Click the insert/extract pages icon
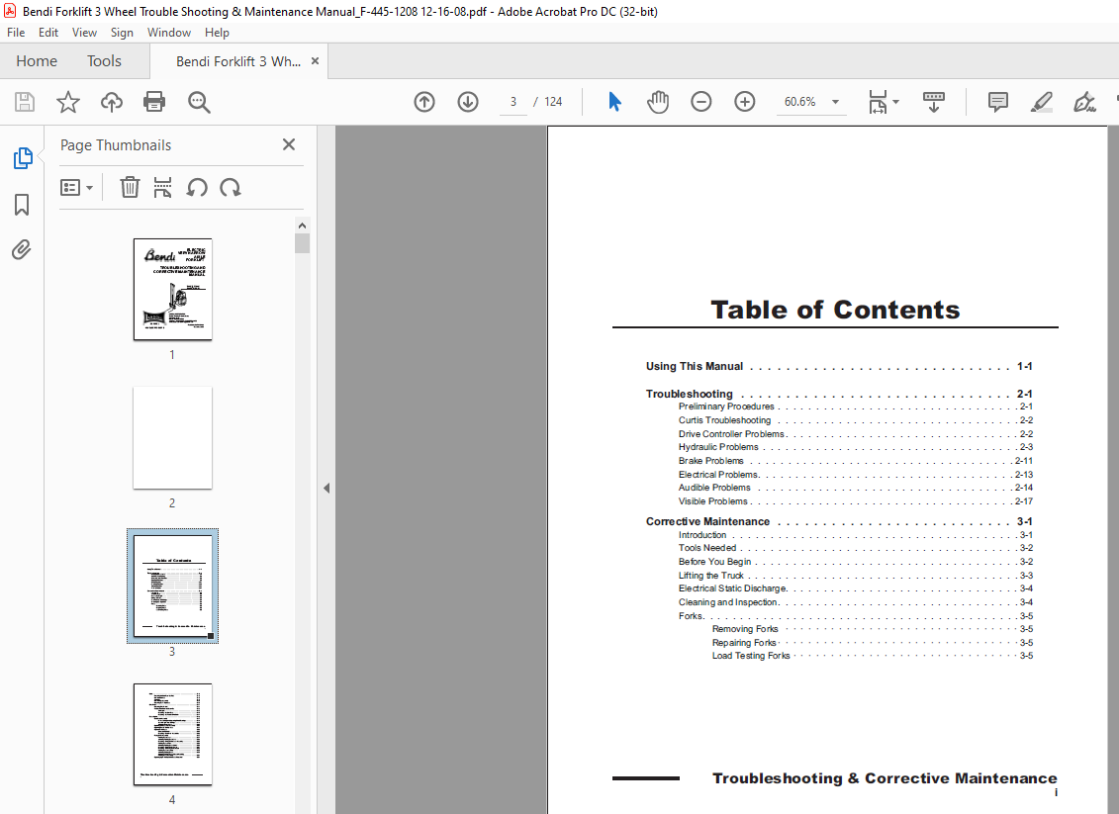Viewport: 1119px width, 814px height. 162,188
